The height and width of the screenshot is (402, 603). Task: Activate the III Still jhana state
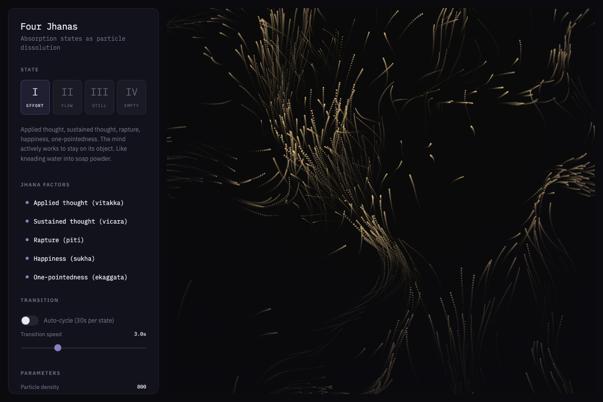[x=99, y=97]
